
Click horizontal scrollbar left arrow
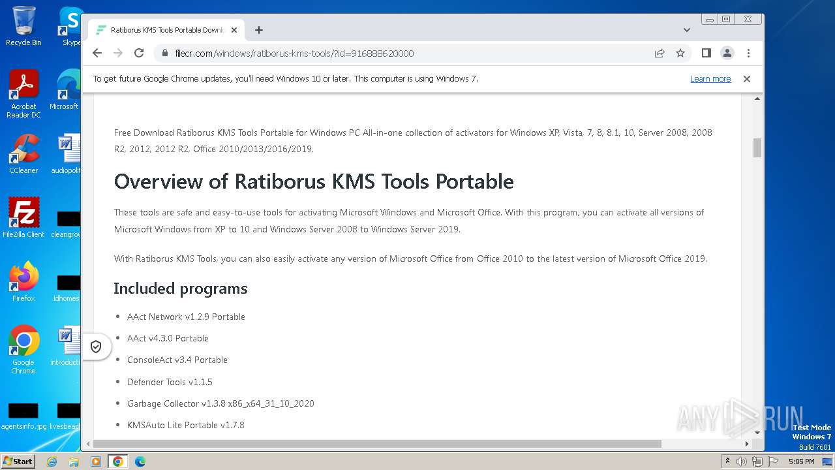87,444
